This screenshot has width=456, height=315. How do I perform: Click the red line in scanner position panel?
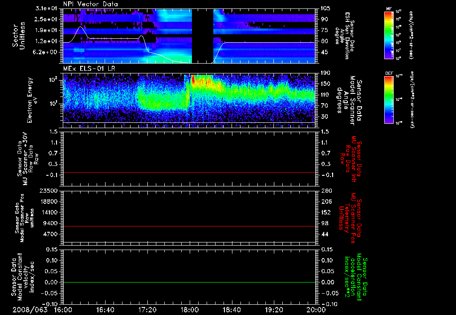click(189, 226)
